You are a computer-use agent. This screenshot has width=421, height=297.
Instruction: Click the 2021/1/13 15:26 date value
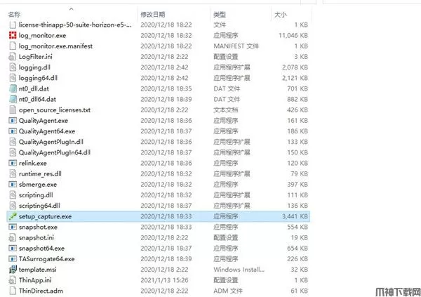164,280
